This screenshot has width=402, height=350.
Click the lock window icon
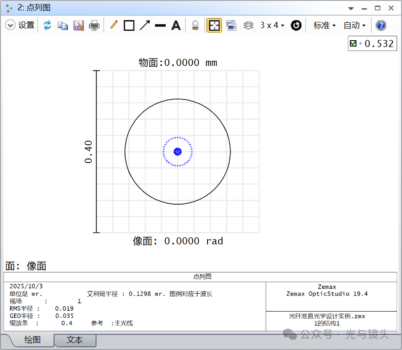click(x=195, y=25)
